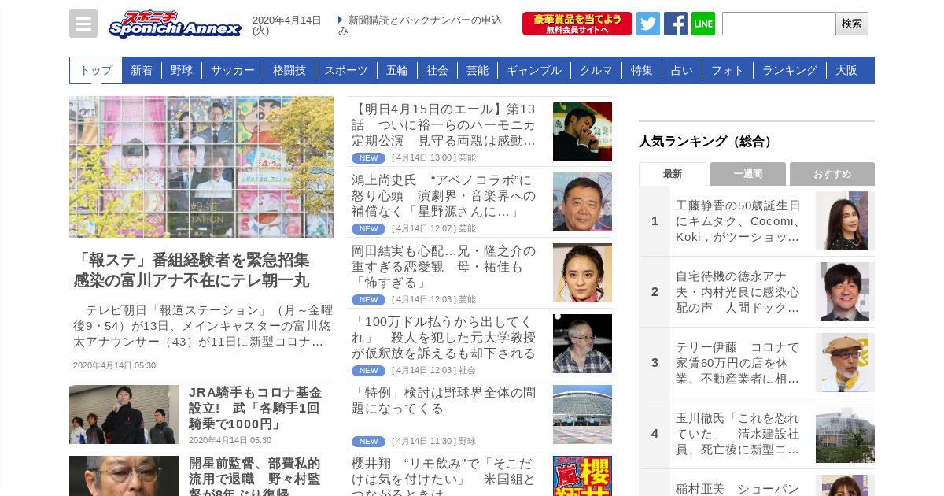Open 新聞購読とバックナンバーの申込み link
Screen dimensions: 944x496
click(x=420, y=25)
